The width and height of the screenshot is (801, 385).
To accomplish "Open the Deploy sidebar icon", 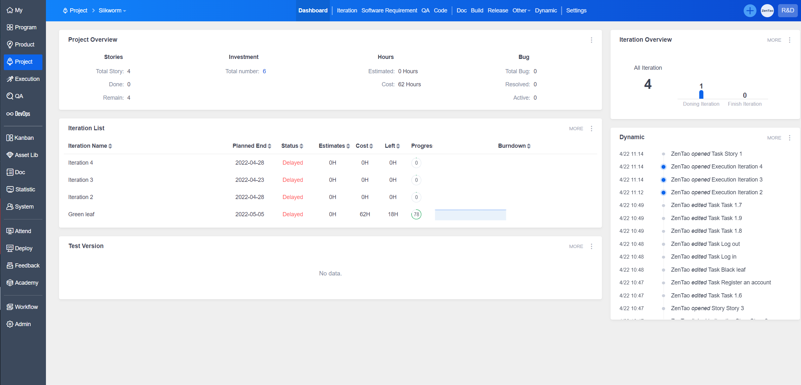I will tap(10, 248).
